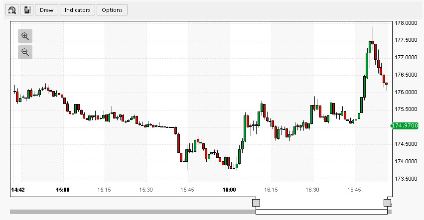Image resolution: width=424 pixels, height=220 pixels.
Task: Click the 173.5000 price axis label
Action: pos(406,179)
